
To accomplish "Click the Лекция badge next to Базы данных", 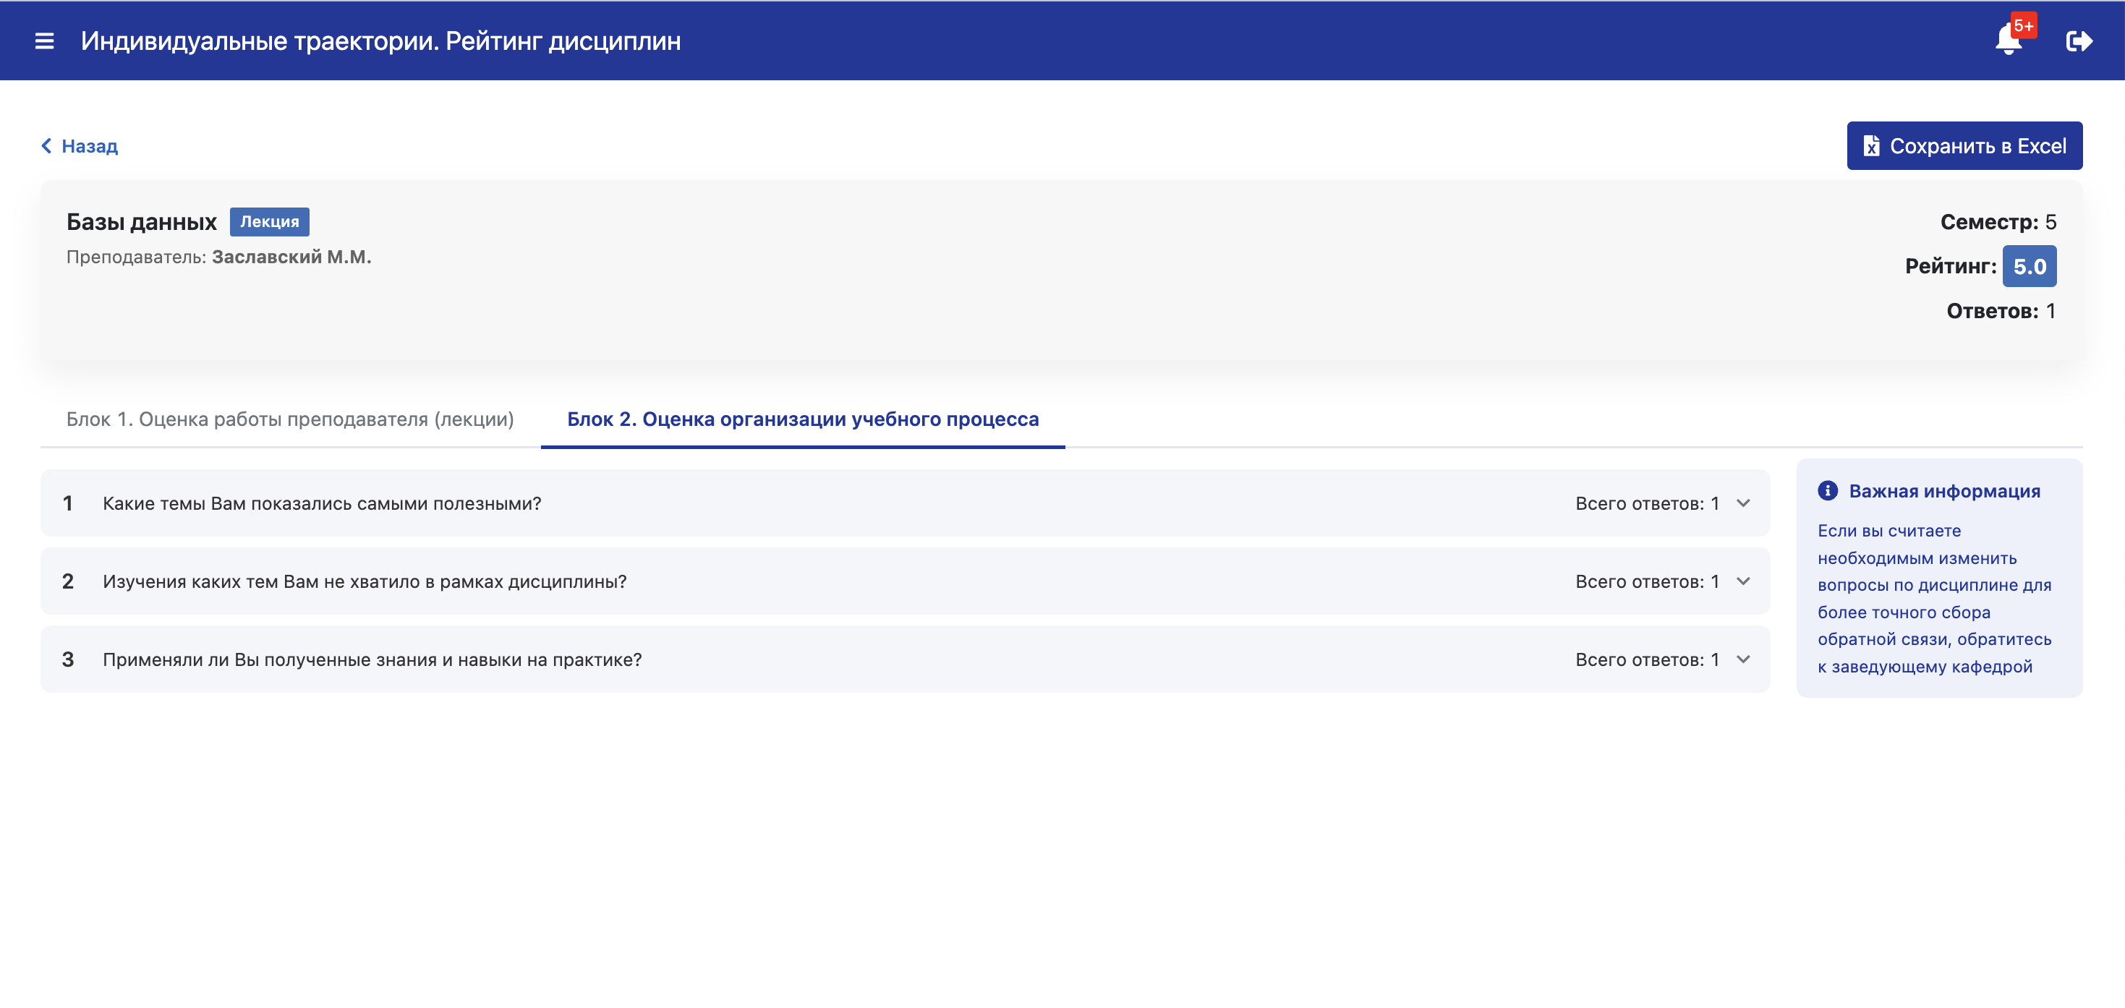I will (x=270, y=222).
